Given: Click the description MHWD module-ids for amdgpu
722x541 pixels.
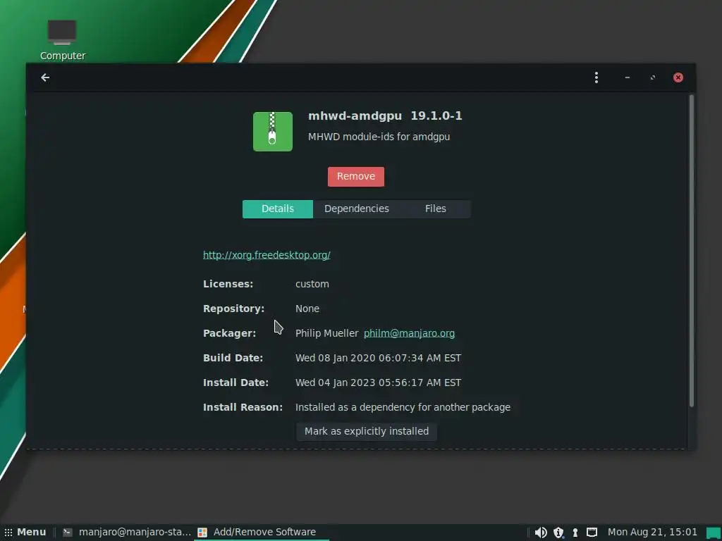Looking at the screenshot, I should click(x=379, y=137).
